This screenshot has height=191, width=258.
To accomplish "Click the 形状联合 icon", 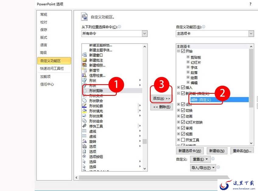I will point(84,100).
